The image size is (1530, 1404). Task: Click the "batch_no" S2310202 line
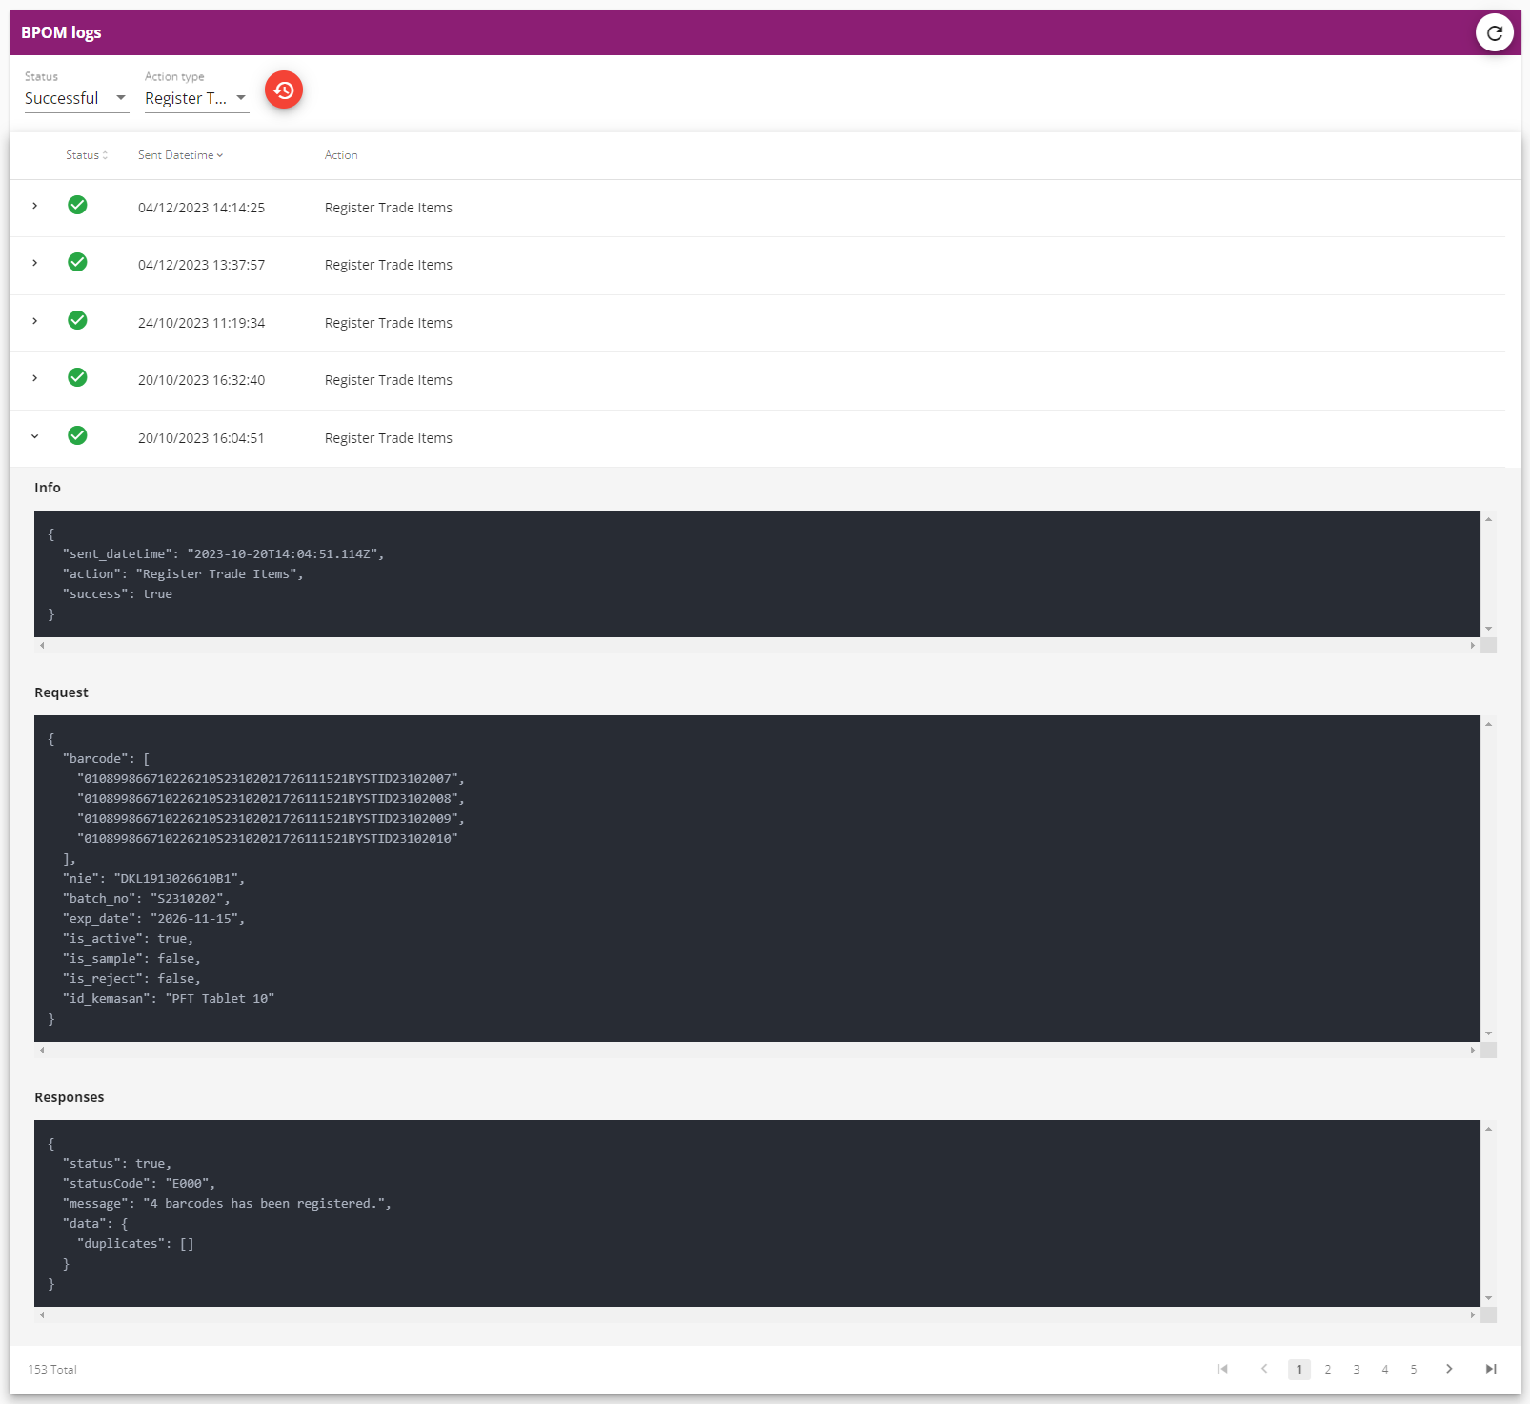pos(146,899)
